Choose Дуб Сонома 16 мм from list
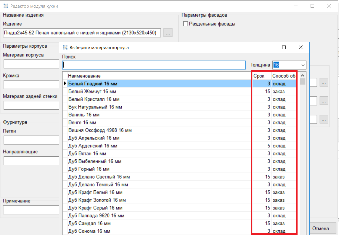Image resolution: width=339 pixels, height=235 pixels. 89,231
